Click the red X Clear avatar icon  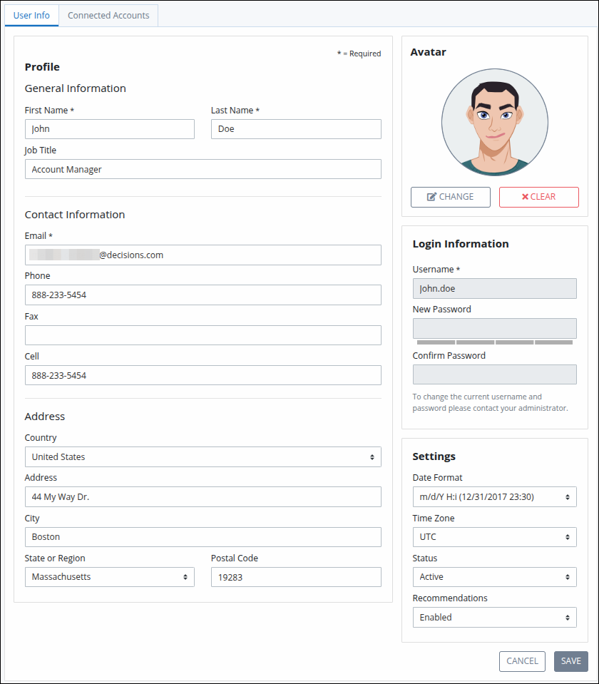525,197
